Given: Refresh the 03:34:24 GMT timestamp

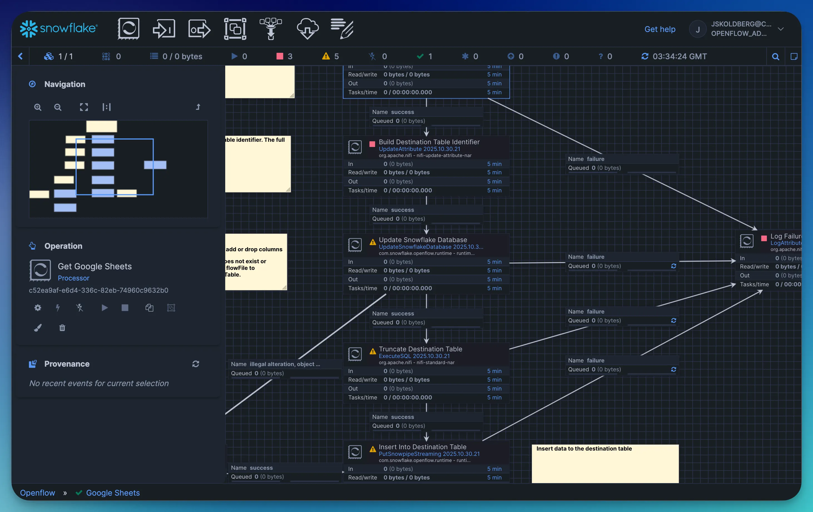Looking at the screenshot, I should coord(645,56).
